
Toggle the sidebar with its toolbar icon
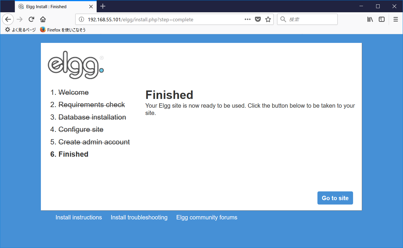382,19
